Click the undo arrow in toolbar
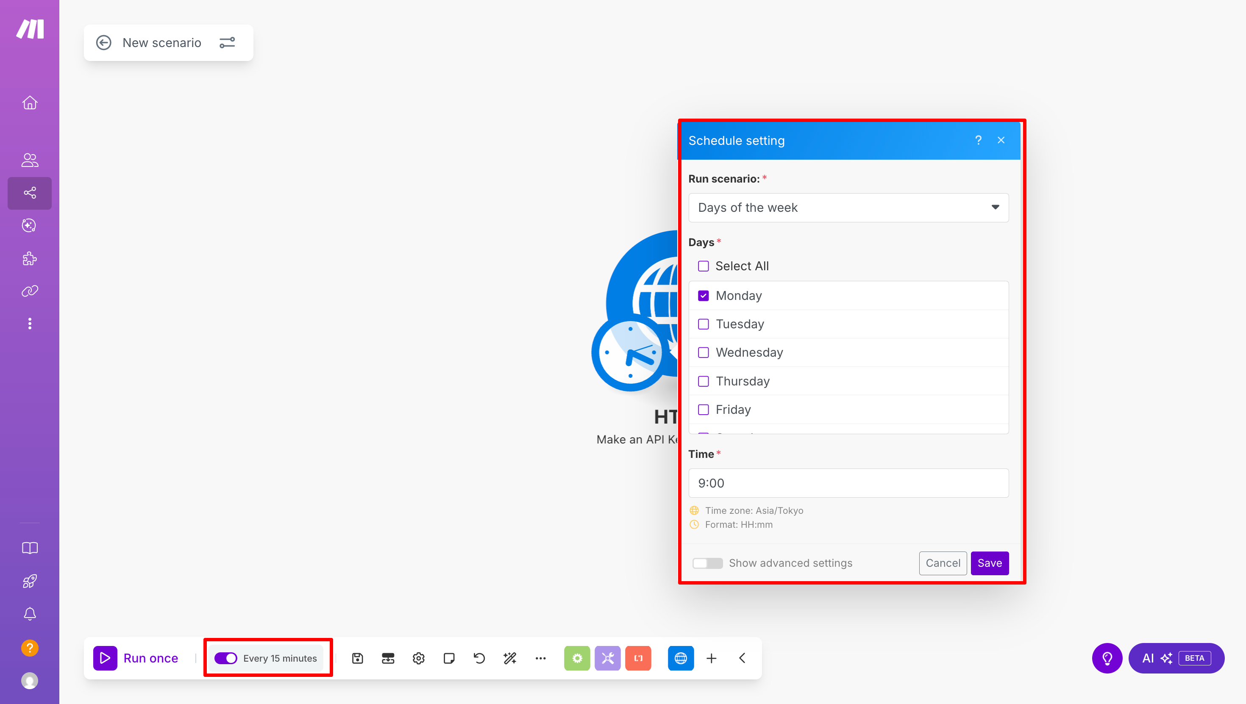Viewport: 1246px width, 704px height. 479,658
